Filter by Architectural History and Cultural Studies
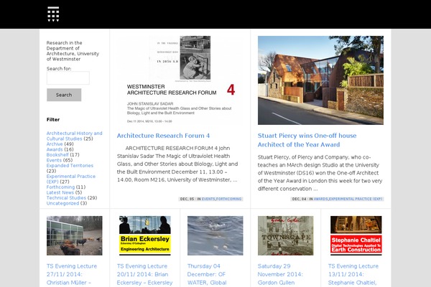 pos(74,136)
